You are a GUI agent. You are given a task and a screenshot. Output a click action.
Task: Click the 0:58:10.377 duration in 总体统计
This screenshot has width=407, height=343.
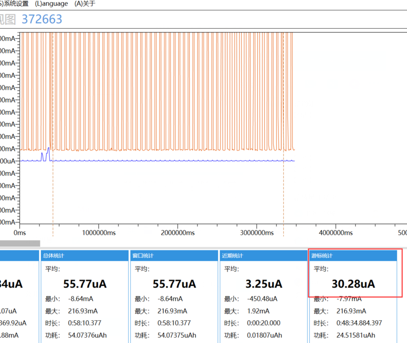pyautogui.click(x=85, y=323)
